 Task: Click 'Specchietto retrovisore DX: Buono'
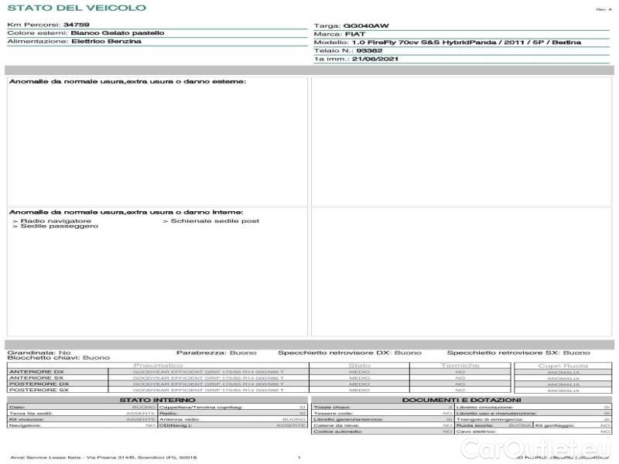(x=350, y=353)
